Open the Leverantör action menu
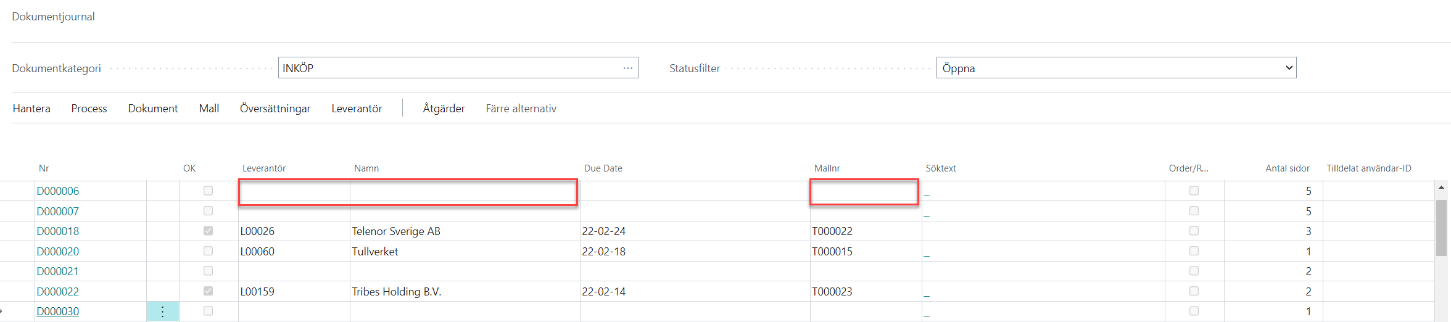This screenshot has height=322, width=1451. (x=357, y=109)
